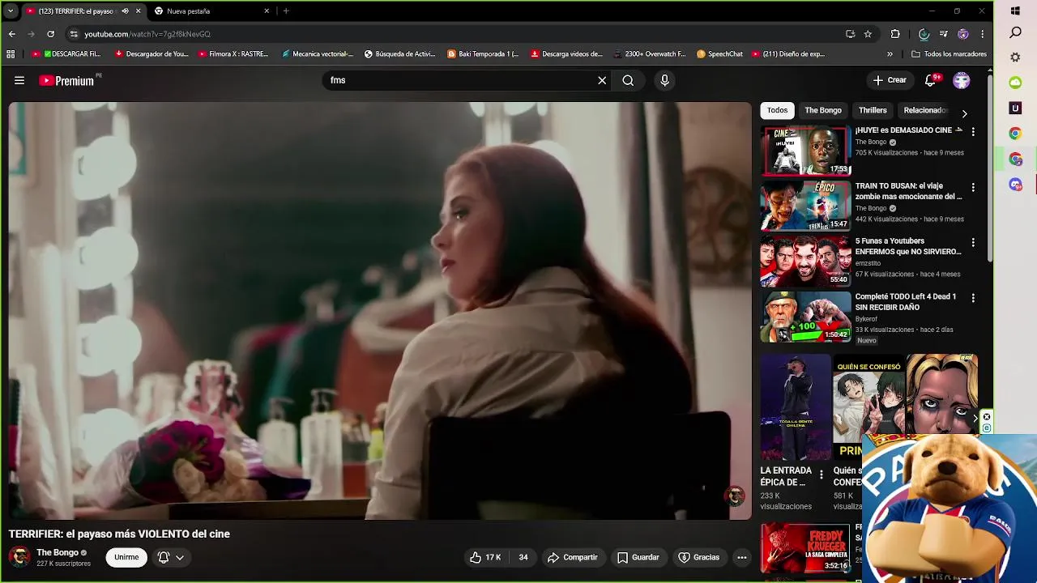Switch to the Nueva pestaña tab
1037x583 pixels.
(211, 11)
